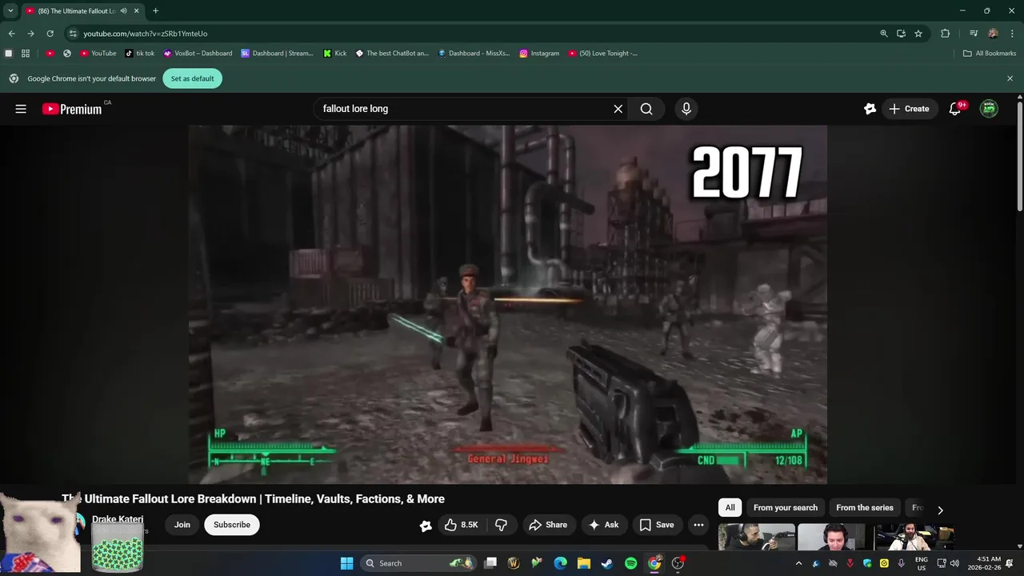Open the Love Tonight bookmark
The width and height of the screenshot is (1024, 576).
coord(603,54)
